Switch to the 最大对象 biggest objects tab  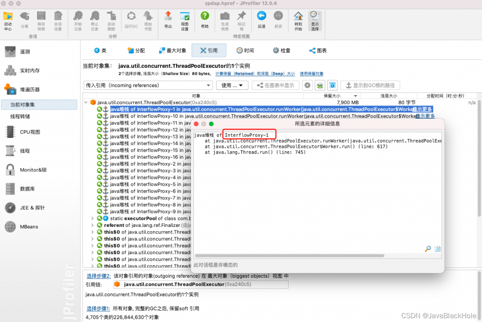click(172, 50)
